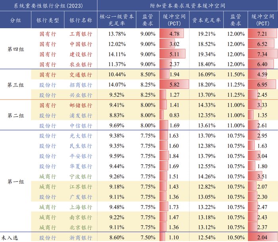Click the 7.34 buffer bar for 建设银行
The width and height of the screenshot is (278, 242).
tap(263, 54)
